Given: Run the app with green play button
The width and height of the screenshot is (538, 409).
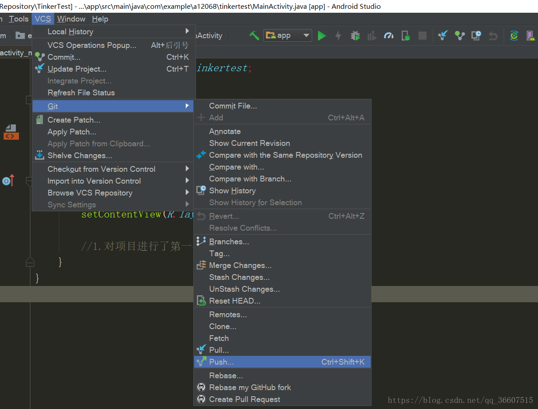Looking at the screenshot, I should point(322,36).
